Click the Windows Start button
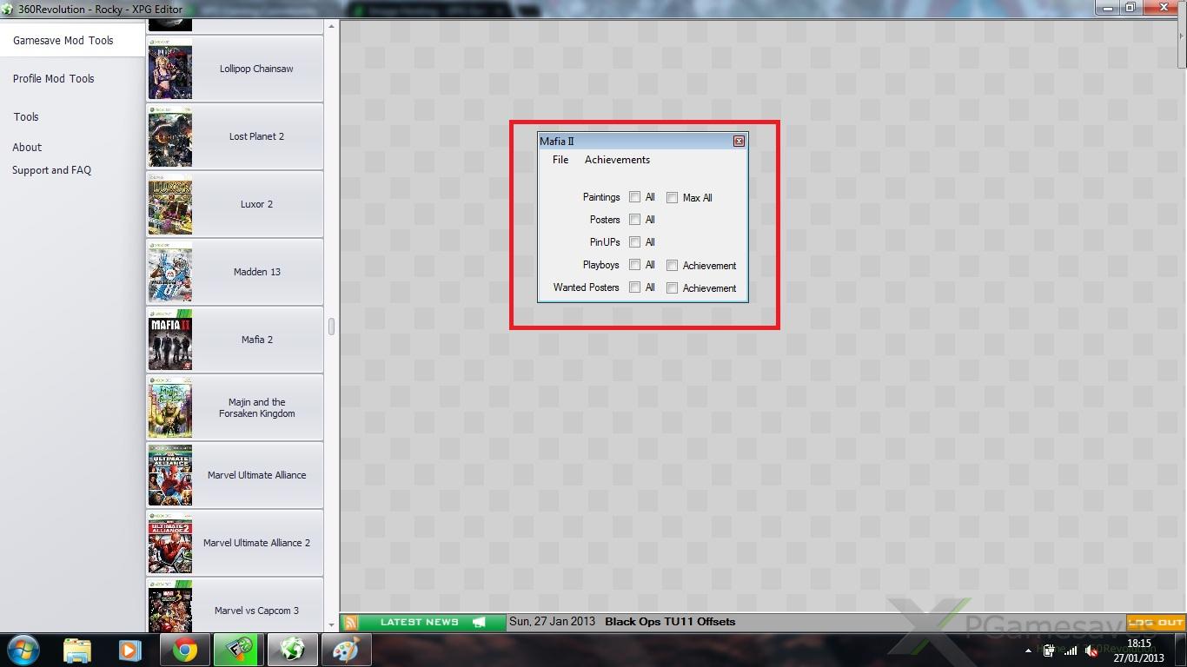Viewport: 1187px width, 667px height. pos(23,650)
